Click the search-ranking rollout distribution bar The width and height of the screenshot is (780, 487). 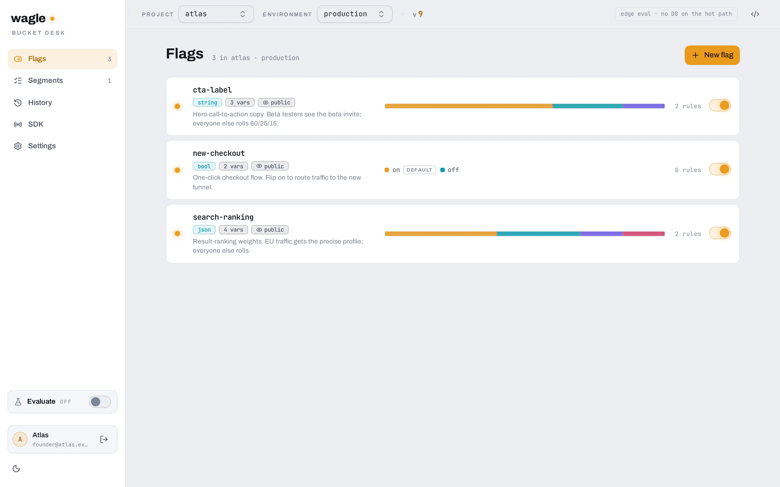[x=525, y=234]
